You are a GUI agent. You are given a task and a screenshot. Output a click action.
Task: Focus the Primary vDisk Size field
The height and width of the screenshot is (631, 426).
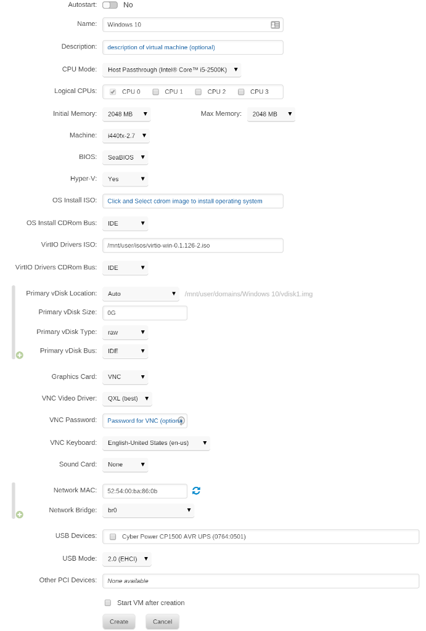point(145,312)
